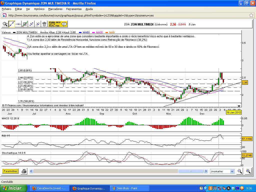This screenshot has height=192, width=256.
Task: Click the Publiez cette analyse button
Action: 58,24
